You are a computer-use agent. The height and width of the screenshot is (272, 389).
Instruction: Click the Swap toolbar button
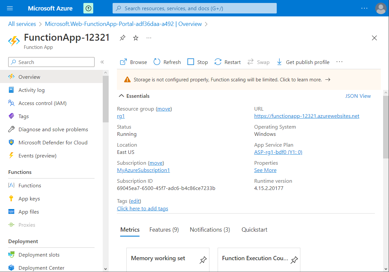point(258,62)
